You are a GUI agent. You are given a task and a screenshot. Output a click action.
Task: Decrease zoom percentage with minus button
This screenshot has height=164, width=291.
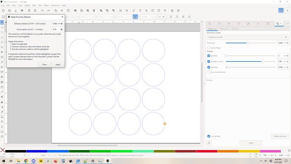(269, 155)
